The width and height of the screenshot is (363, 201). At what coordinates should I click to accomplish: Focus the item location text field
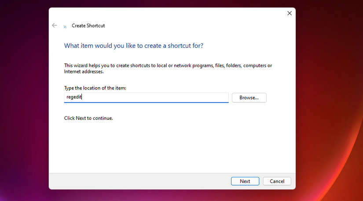pos(147,97)
